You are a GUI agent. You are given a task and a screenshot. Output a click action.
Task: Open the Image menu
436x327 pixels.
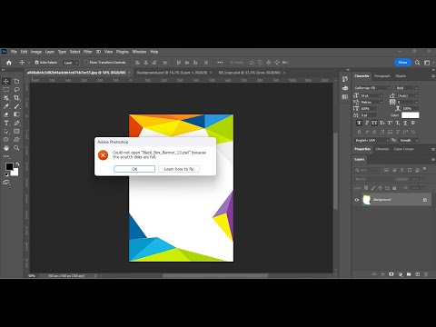click(36, 52)
